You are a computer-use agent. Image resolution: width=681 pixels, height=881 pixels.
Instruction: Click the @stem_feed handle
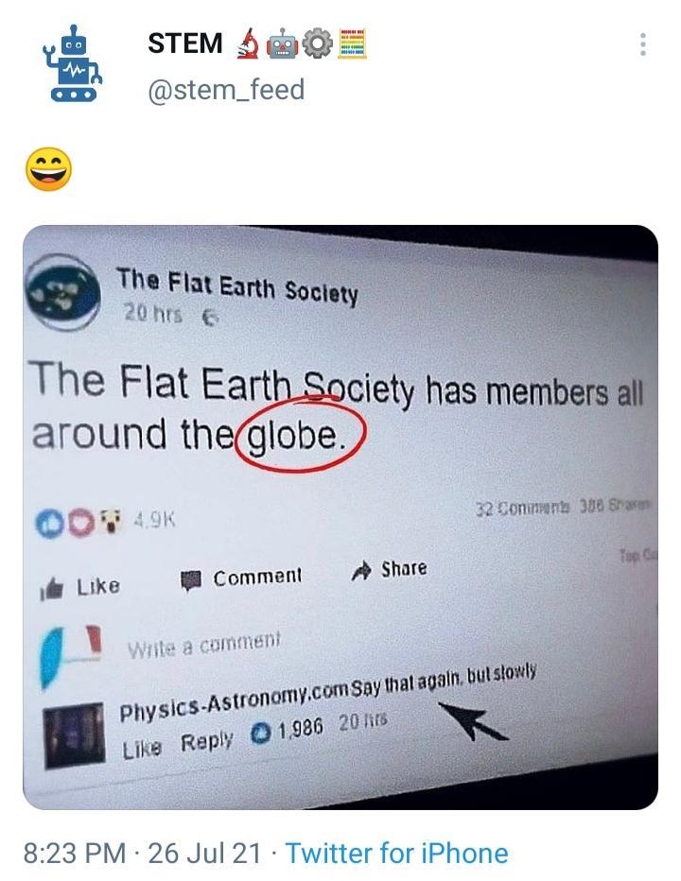pyautogui.click(x=226, y=90)
